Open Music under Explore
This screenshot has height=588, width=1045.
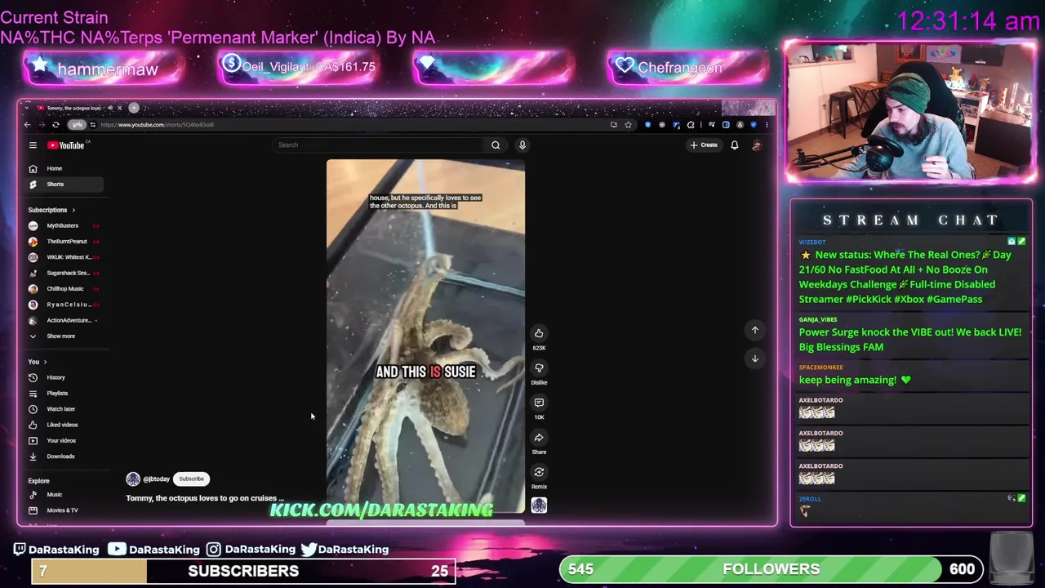coord(54,495)
